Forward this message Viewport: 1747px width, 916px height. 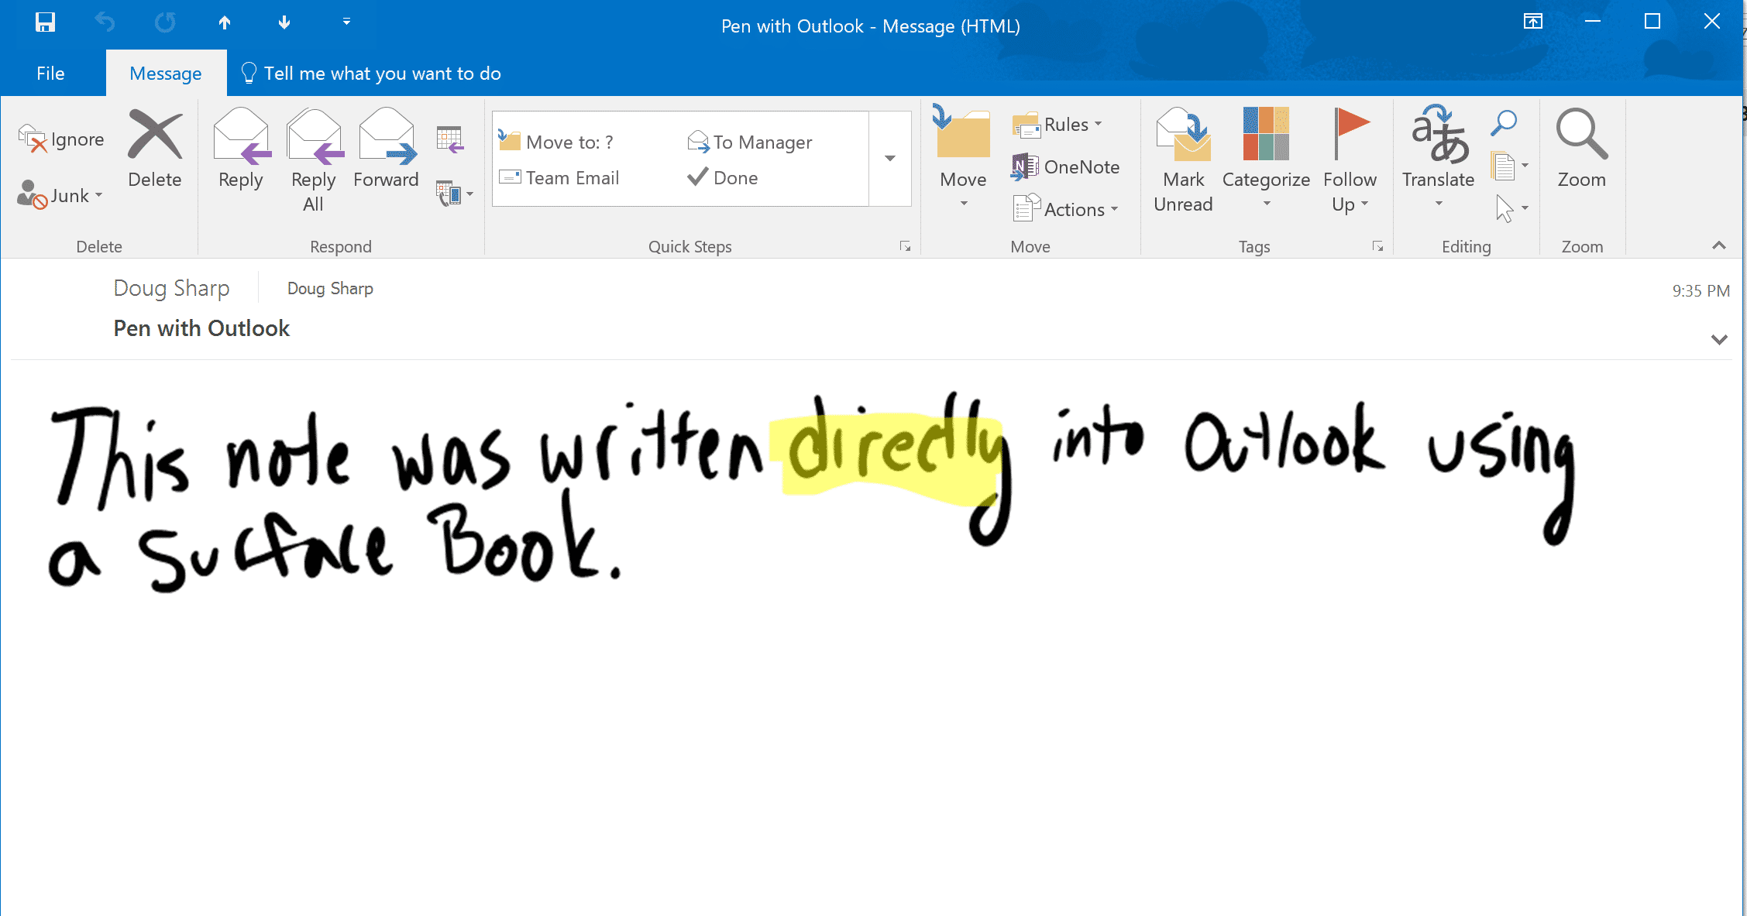pos(386,149)
